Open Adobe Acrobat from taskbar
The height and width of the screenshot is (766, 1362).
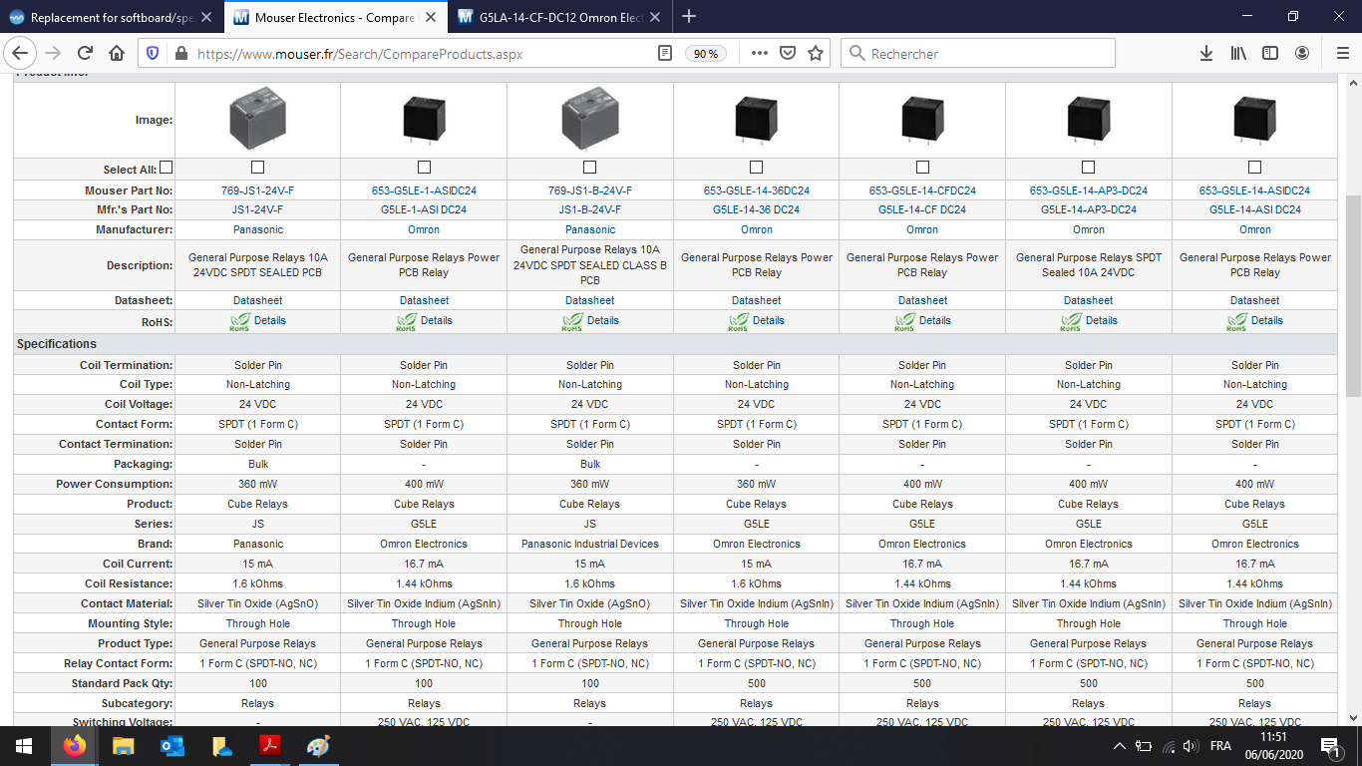(268, 746)
